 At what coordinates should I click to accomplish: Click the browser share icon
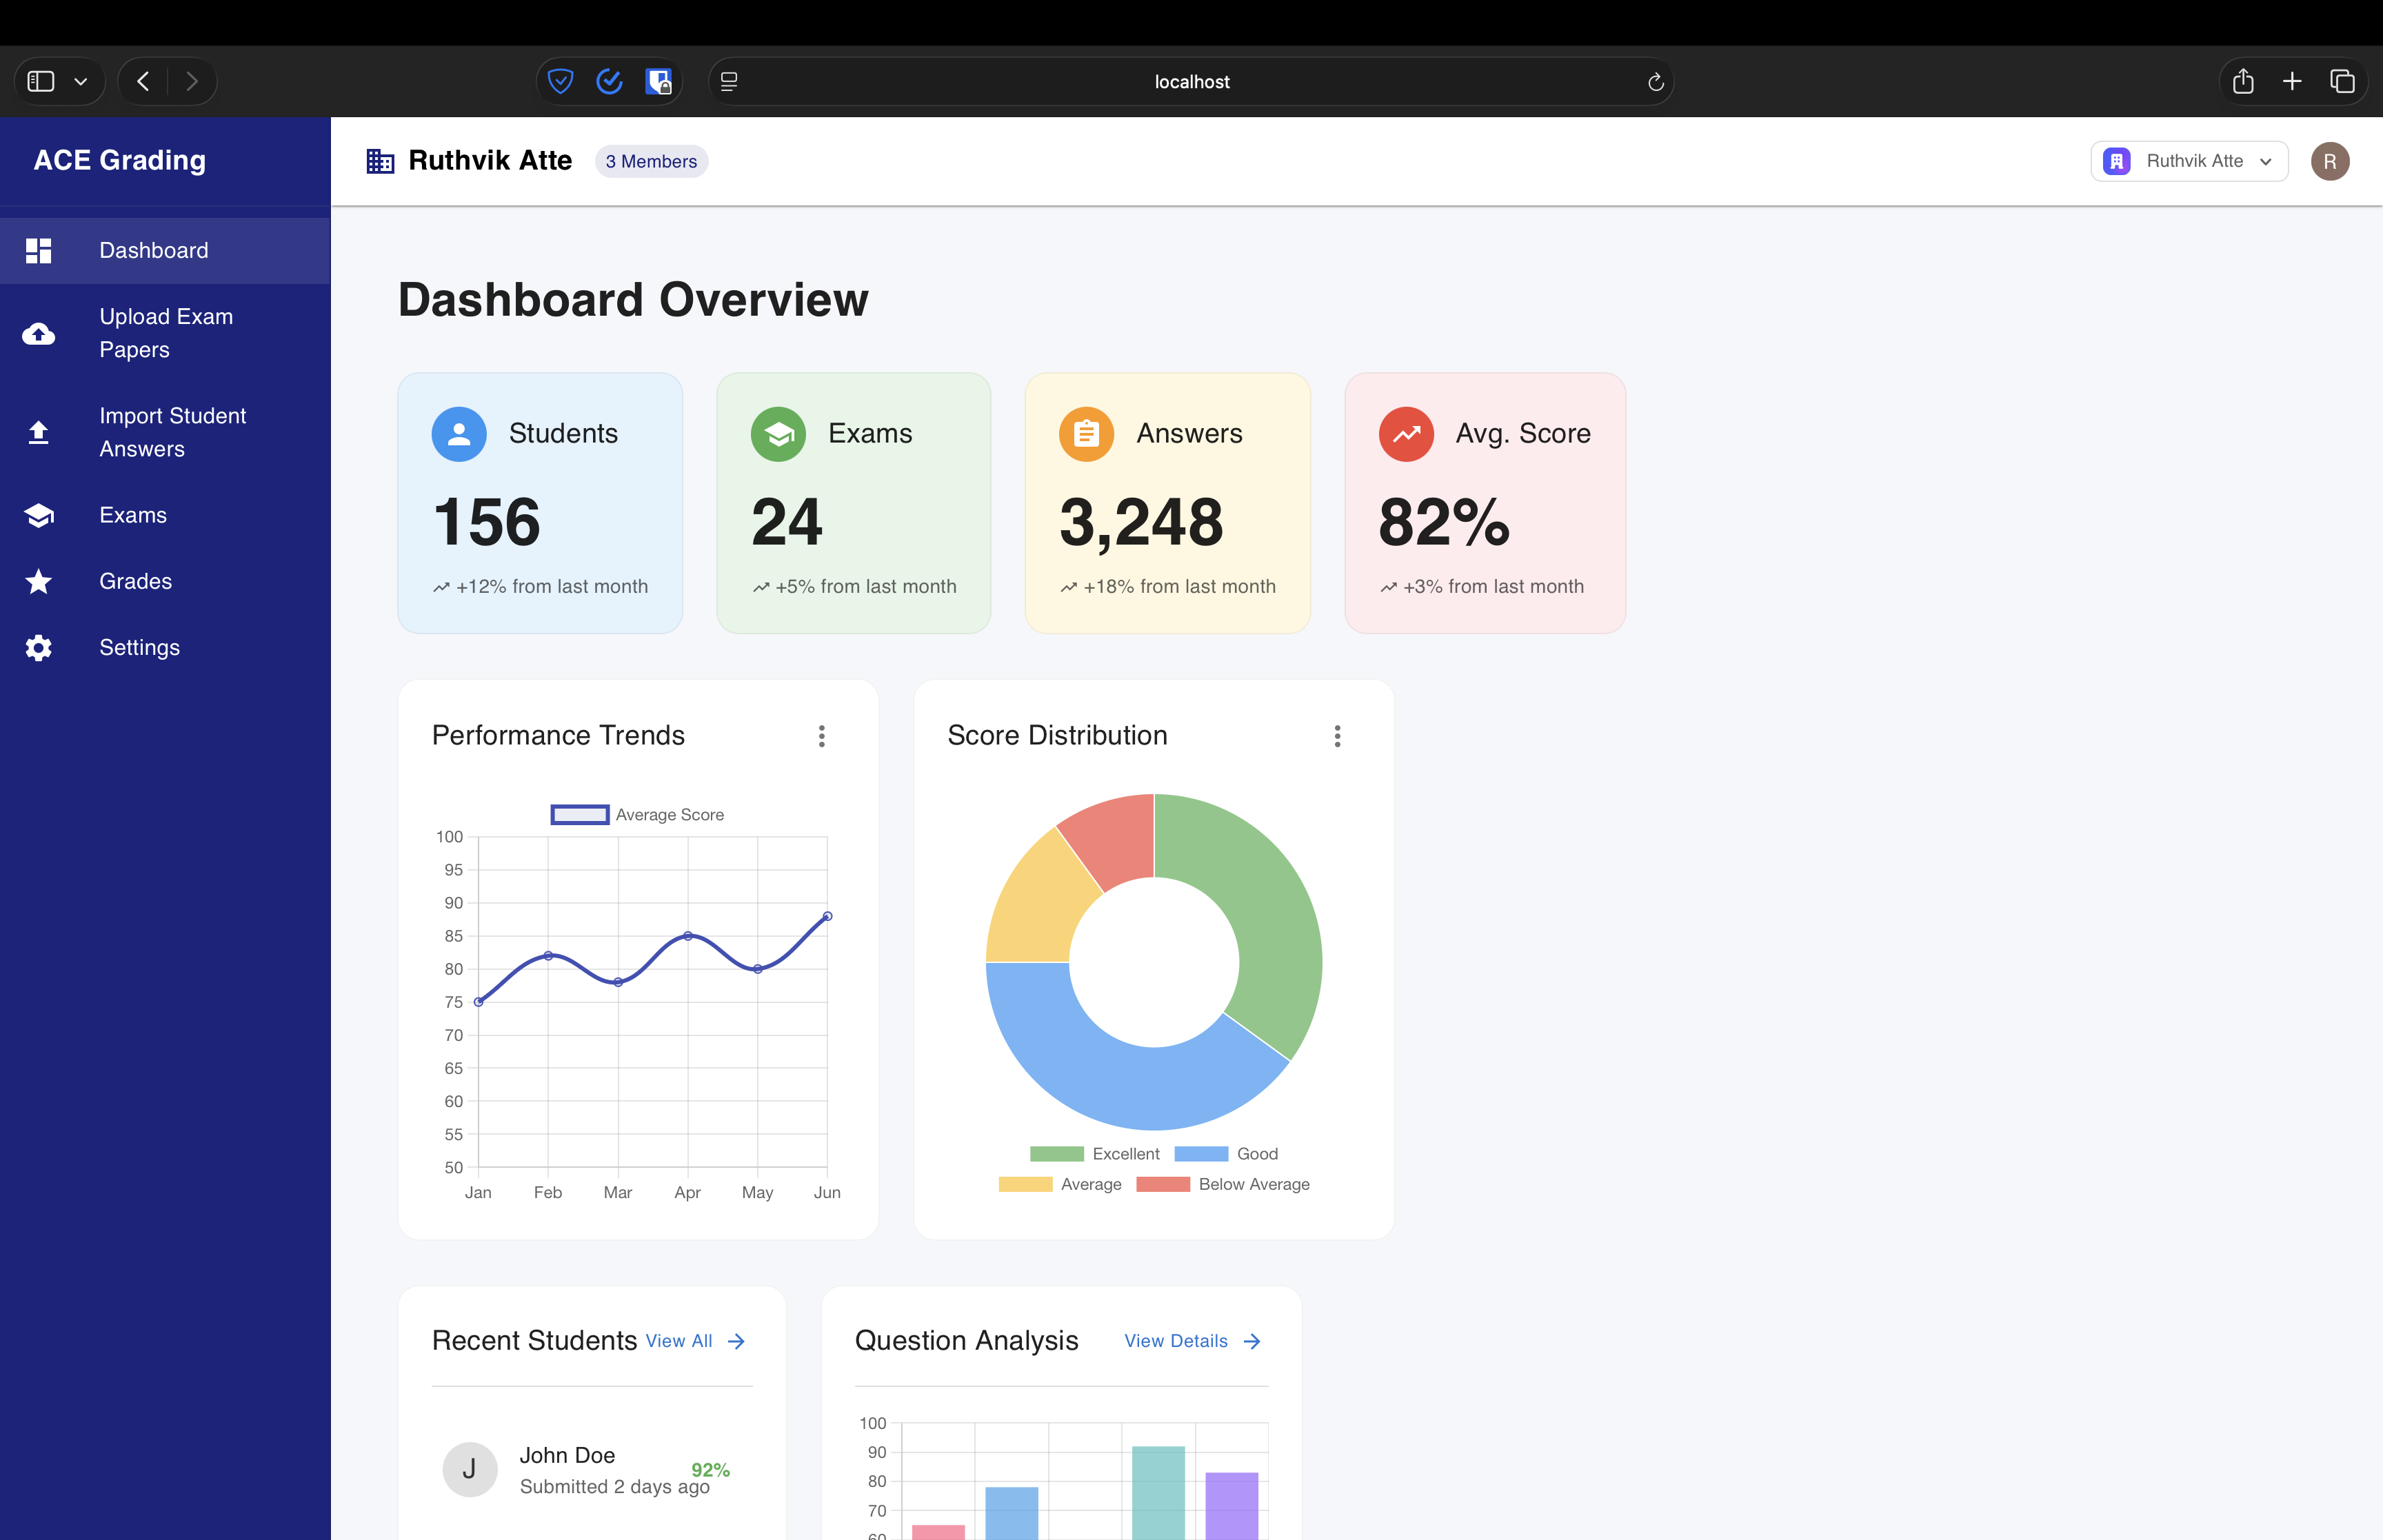(2243, 81)
